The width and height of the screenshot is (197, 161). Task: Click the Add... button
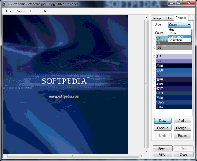[x=182, y=121]
